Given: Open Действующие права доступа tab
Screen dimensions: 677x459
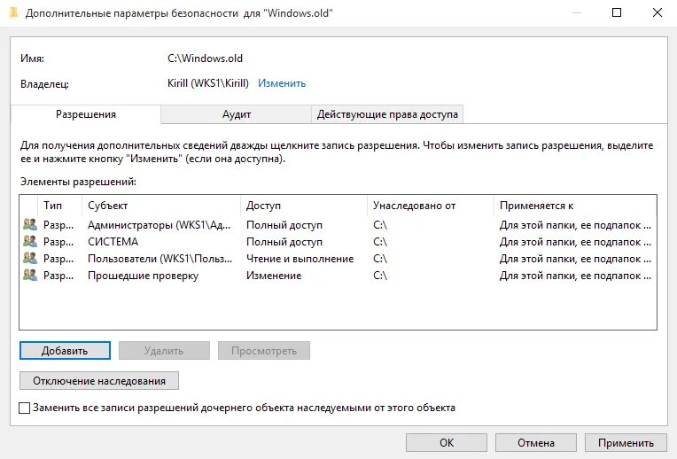Looking at the screenshot, I should pyautogui.click(x=387, y=114).
